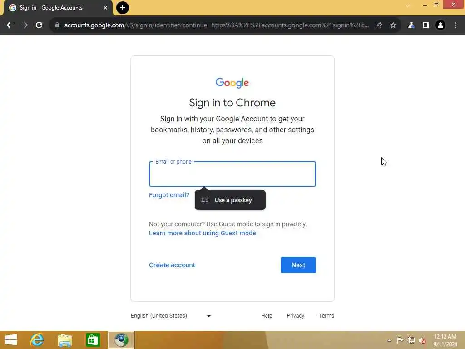
Task: Choose Use a passkey option
Action: pyautogui.click(x=230, y=200)
